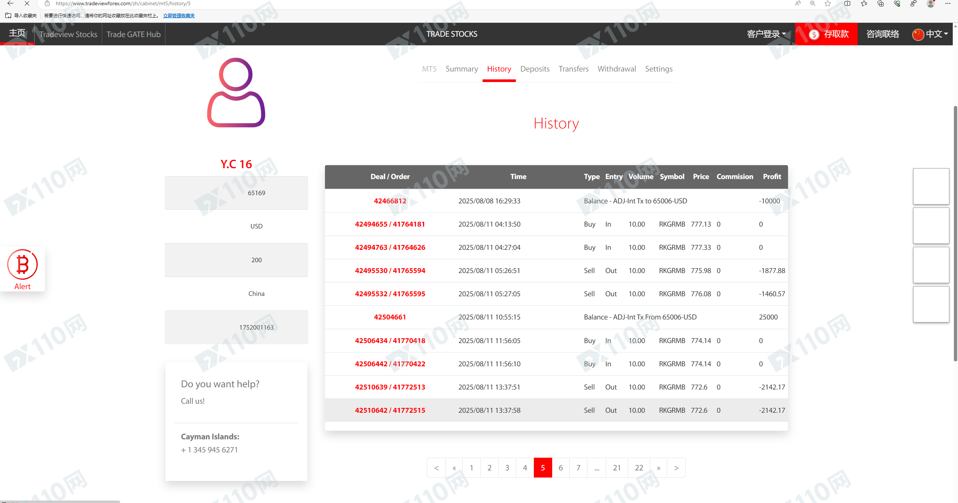Click the 立即管理收藏夹 link

(x=179, y=16)
